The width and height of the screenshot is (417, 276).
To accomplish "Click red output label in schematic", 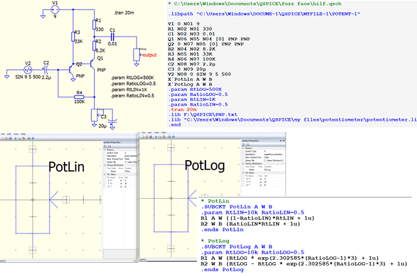I will point(150,55).
